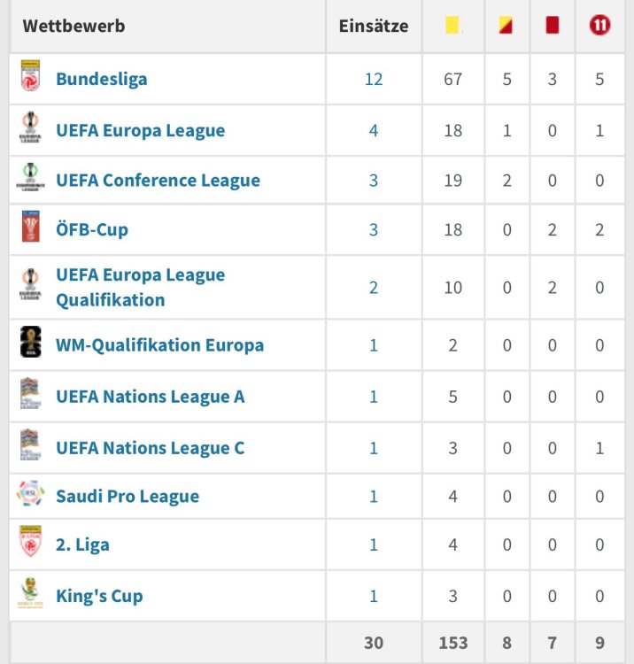This screenshot has width=634, height=664.
Task: Click the Einsätze column header
Action: pyautogui.click(x=374, y=26)
